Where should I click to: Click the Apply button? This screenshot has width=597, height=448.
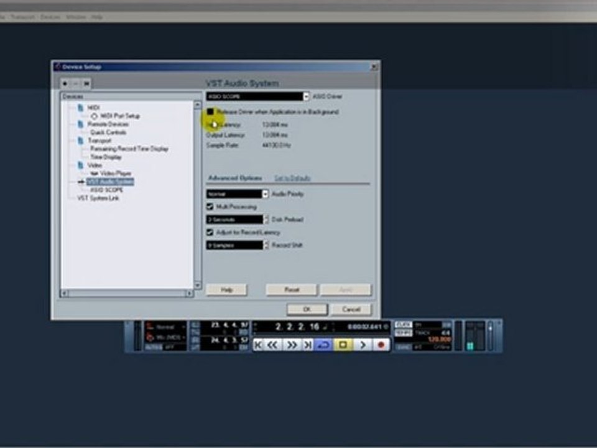click(345, 290)
